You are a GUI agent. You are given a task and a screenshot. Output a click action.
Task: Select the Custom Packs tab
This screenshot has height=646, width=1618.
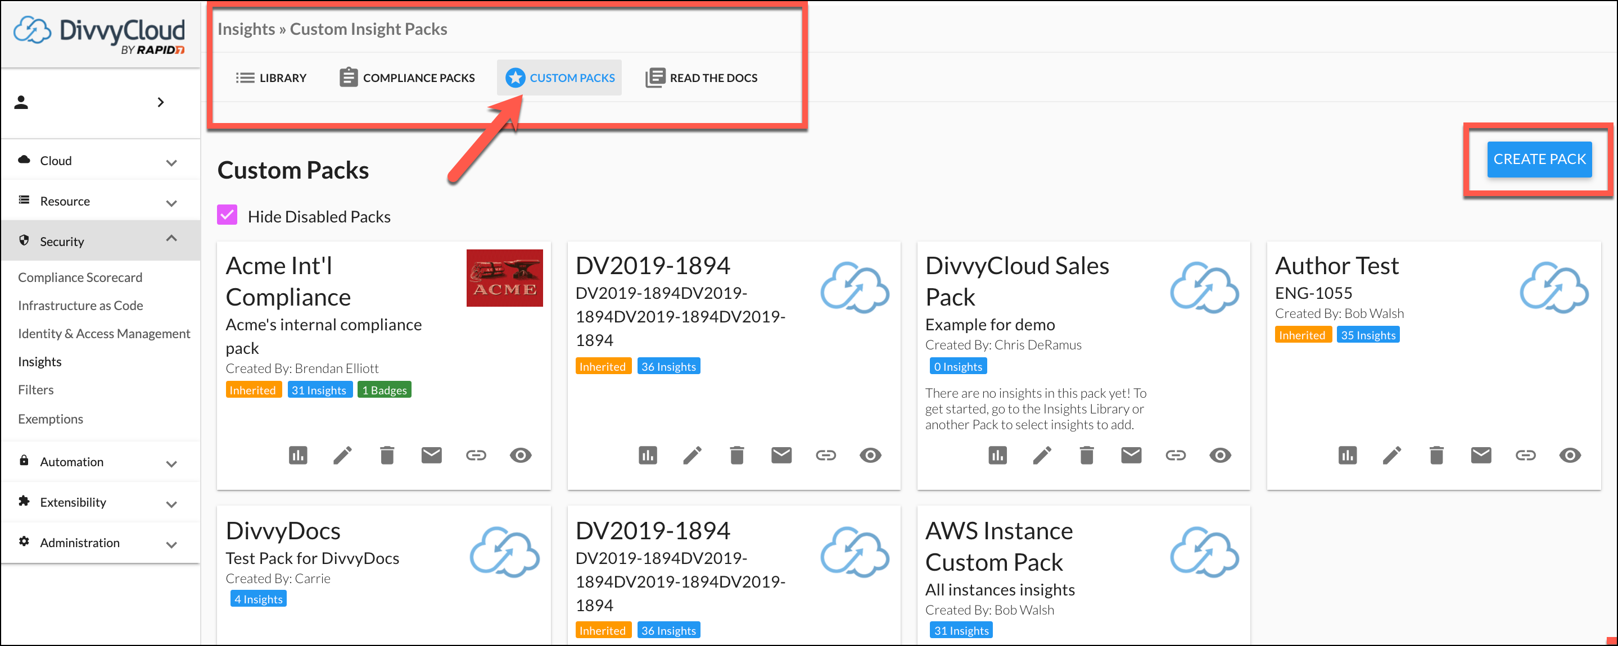559,78
